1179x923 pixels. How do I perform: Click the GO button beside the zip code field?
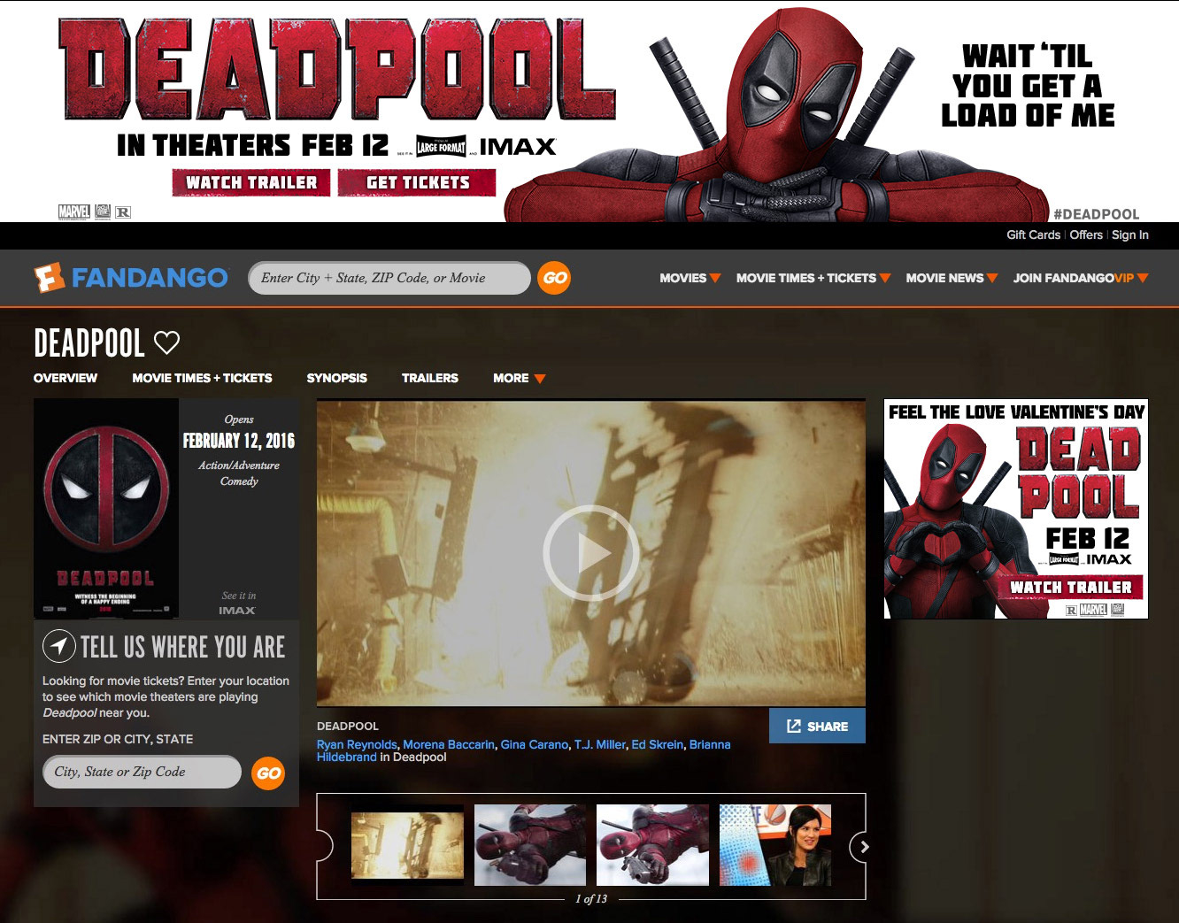(268, 773)
